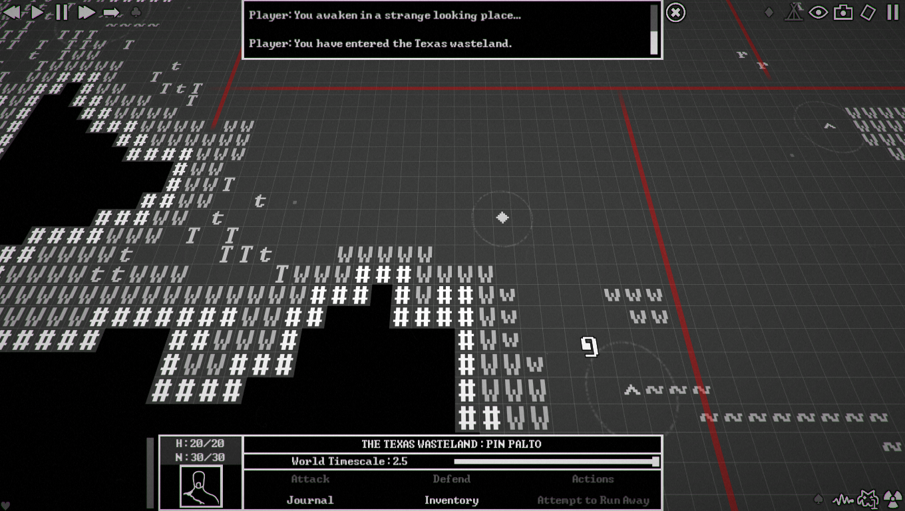905x511 pixels.
Task: Click 'You have entered the Texas wasteland' message
Action: tap(381, 43)
